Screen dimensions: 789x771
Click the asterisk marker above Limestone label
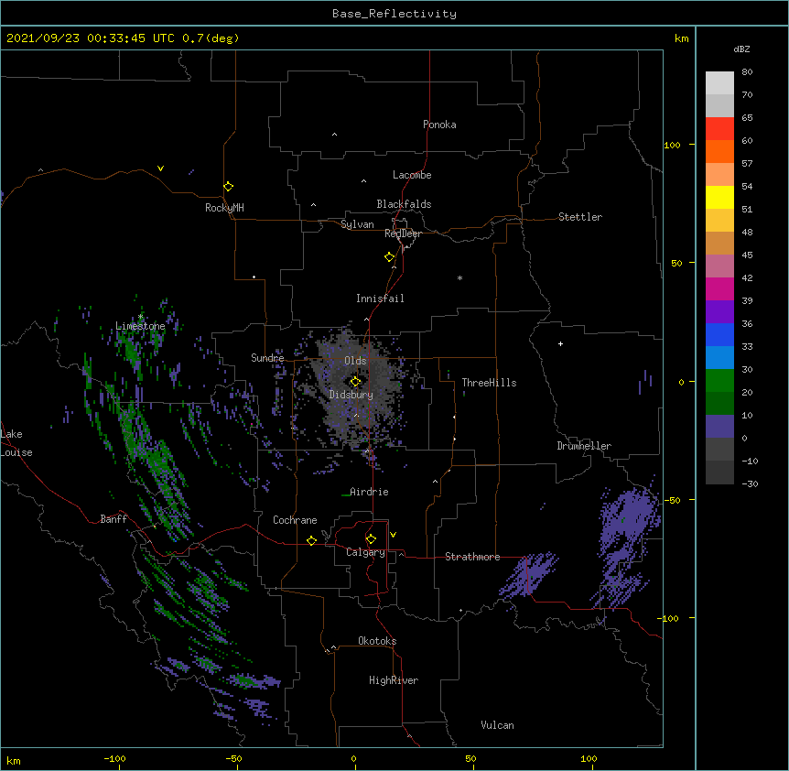[140, 317]
